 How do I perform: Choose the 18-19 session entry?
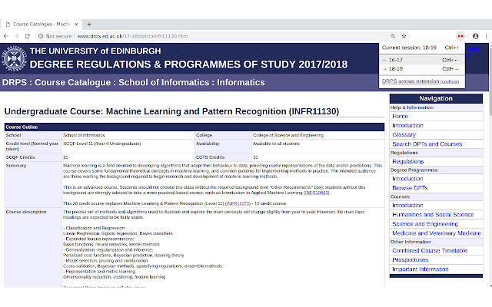point(421,68)
